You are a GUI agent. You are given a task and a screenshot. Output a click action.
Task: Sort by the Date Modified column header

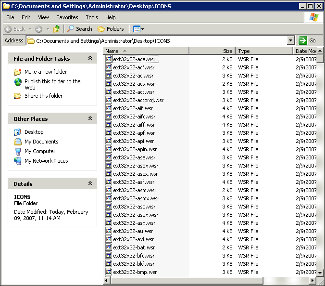pos(305,51)
